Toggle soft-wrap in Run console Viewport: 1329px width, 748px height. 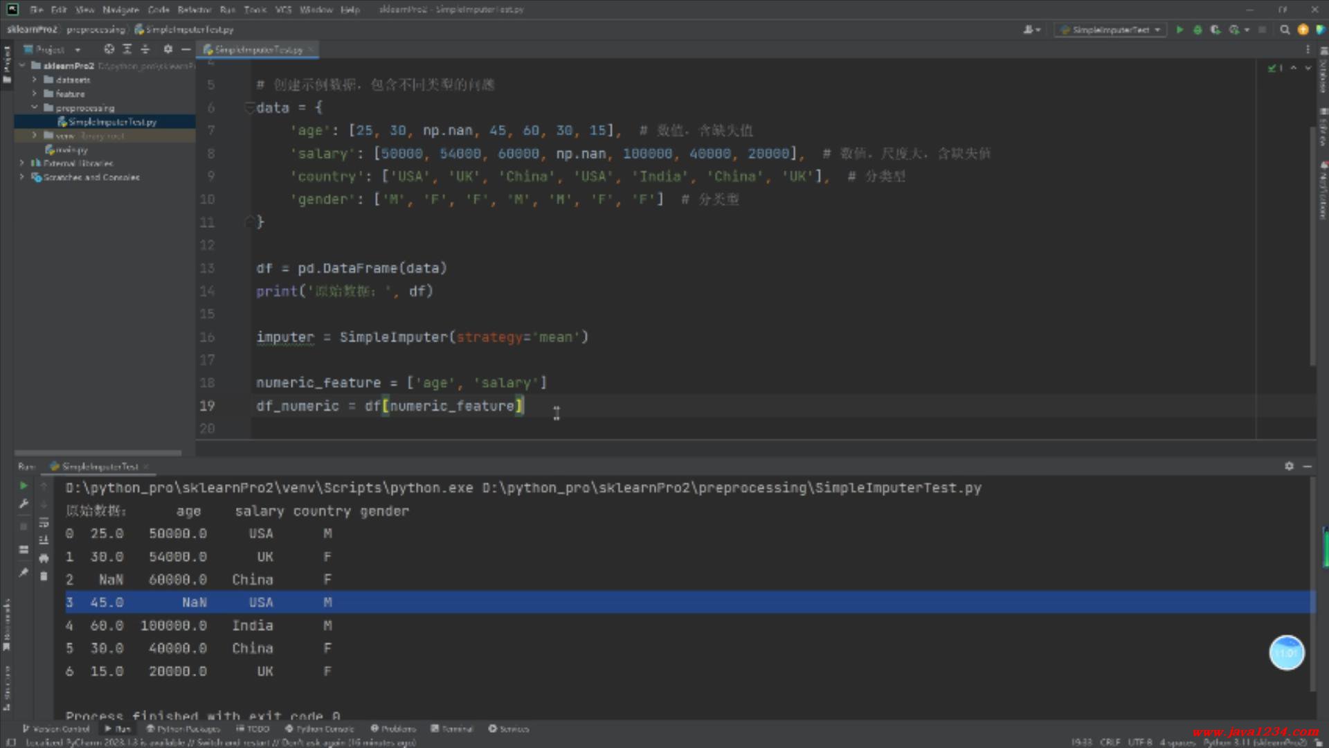pyautogui.click(x=44, y=522)
